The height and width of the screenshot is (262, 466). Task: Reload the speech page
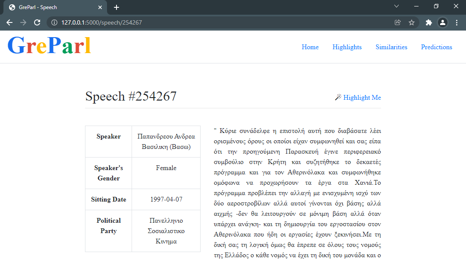tap(38, 22)
